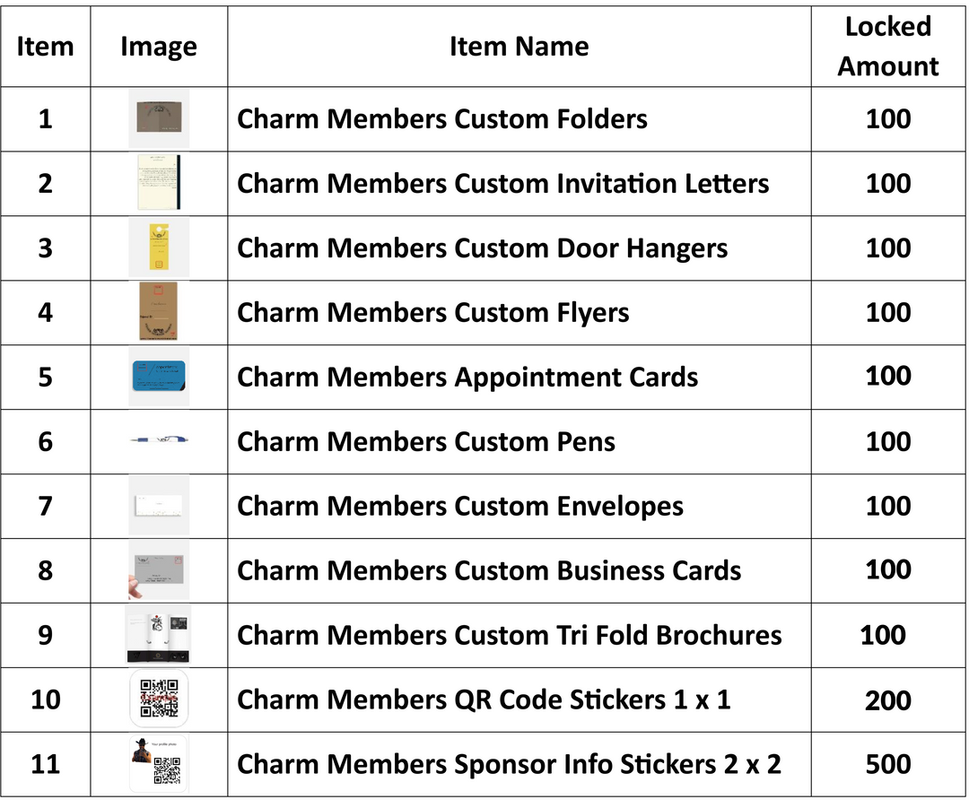Open the Business Cards thumbnail image

click(159, 570)
